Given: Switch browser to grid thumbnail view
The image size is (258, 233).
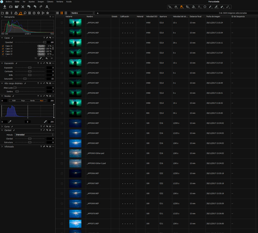Looking at the screenshot, I should [57, 13].
